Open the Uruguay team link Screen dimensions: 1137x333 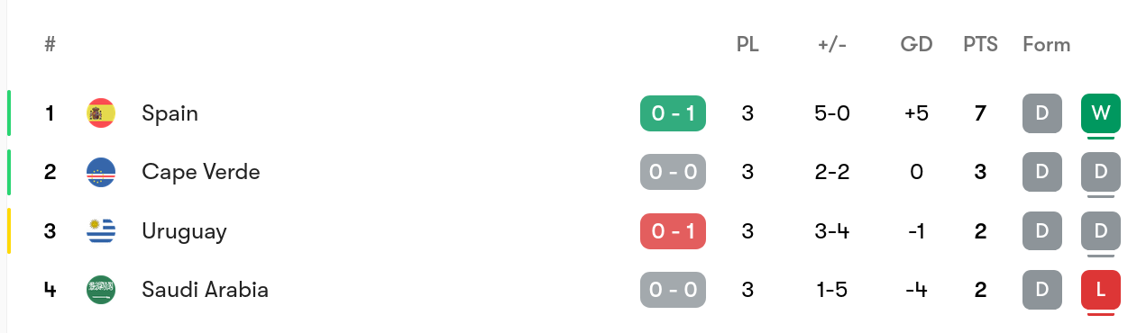[x=184, y=231]
